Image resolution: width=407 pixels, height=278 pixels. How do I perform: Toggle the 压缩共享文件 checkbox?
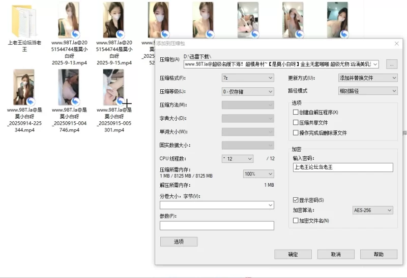click(x=296, y=122)
